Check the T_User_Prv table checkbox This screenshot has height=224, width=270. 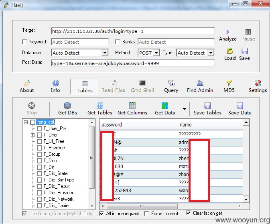tap(40, 128)
